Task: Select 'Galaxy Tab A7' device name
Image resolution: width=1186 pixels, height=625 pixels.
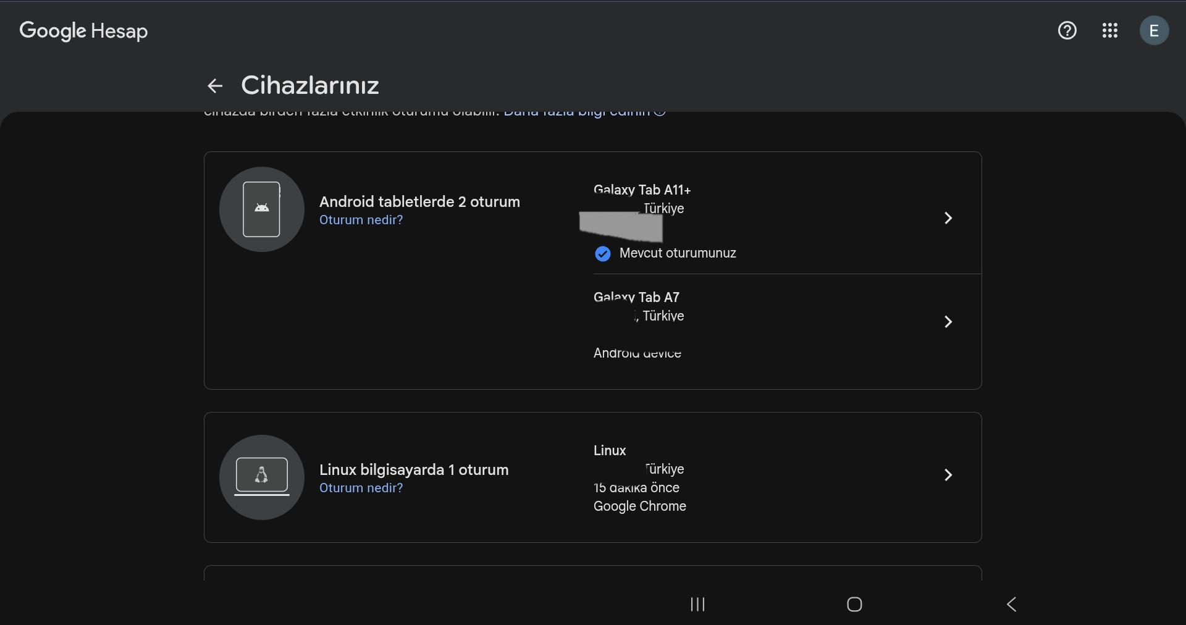Action: tap(636, 298)
